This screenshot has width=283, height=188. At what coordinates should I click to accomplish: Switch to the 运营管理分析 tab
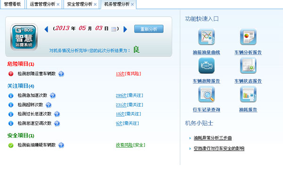[42, 4]
